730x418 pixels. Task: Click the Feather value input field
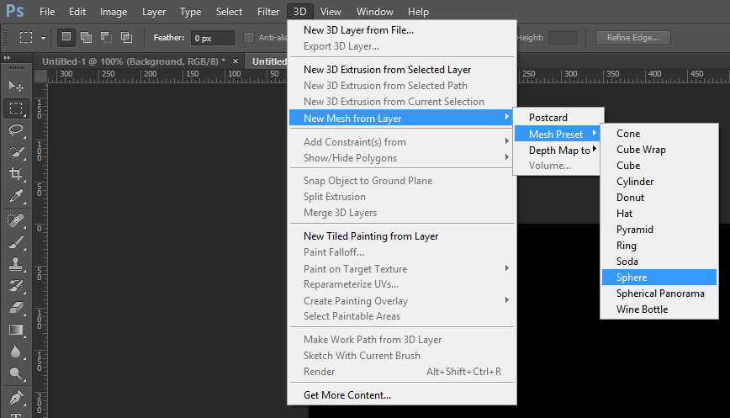tap(212, 38)
